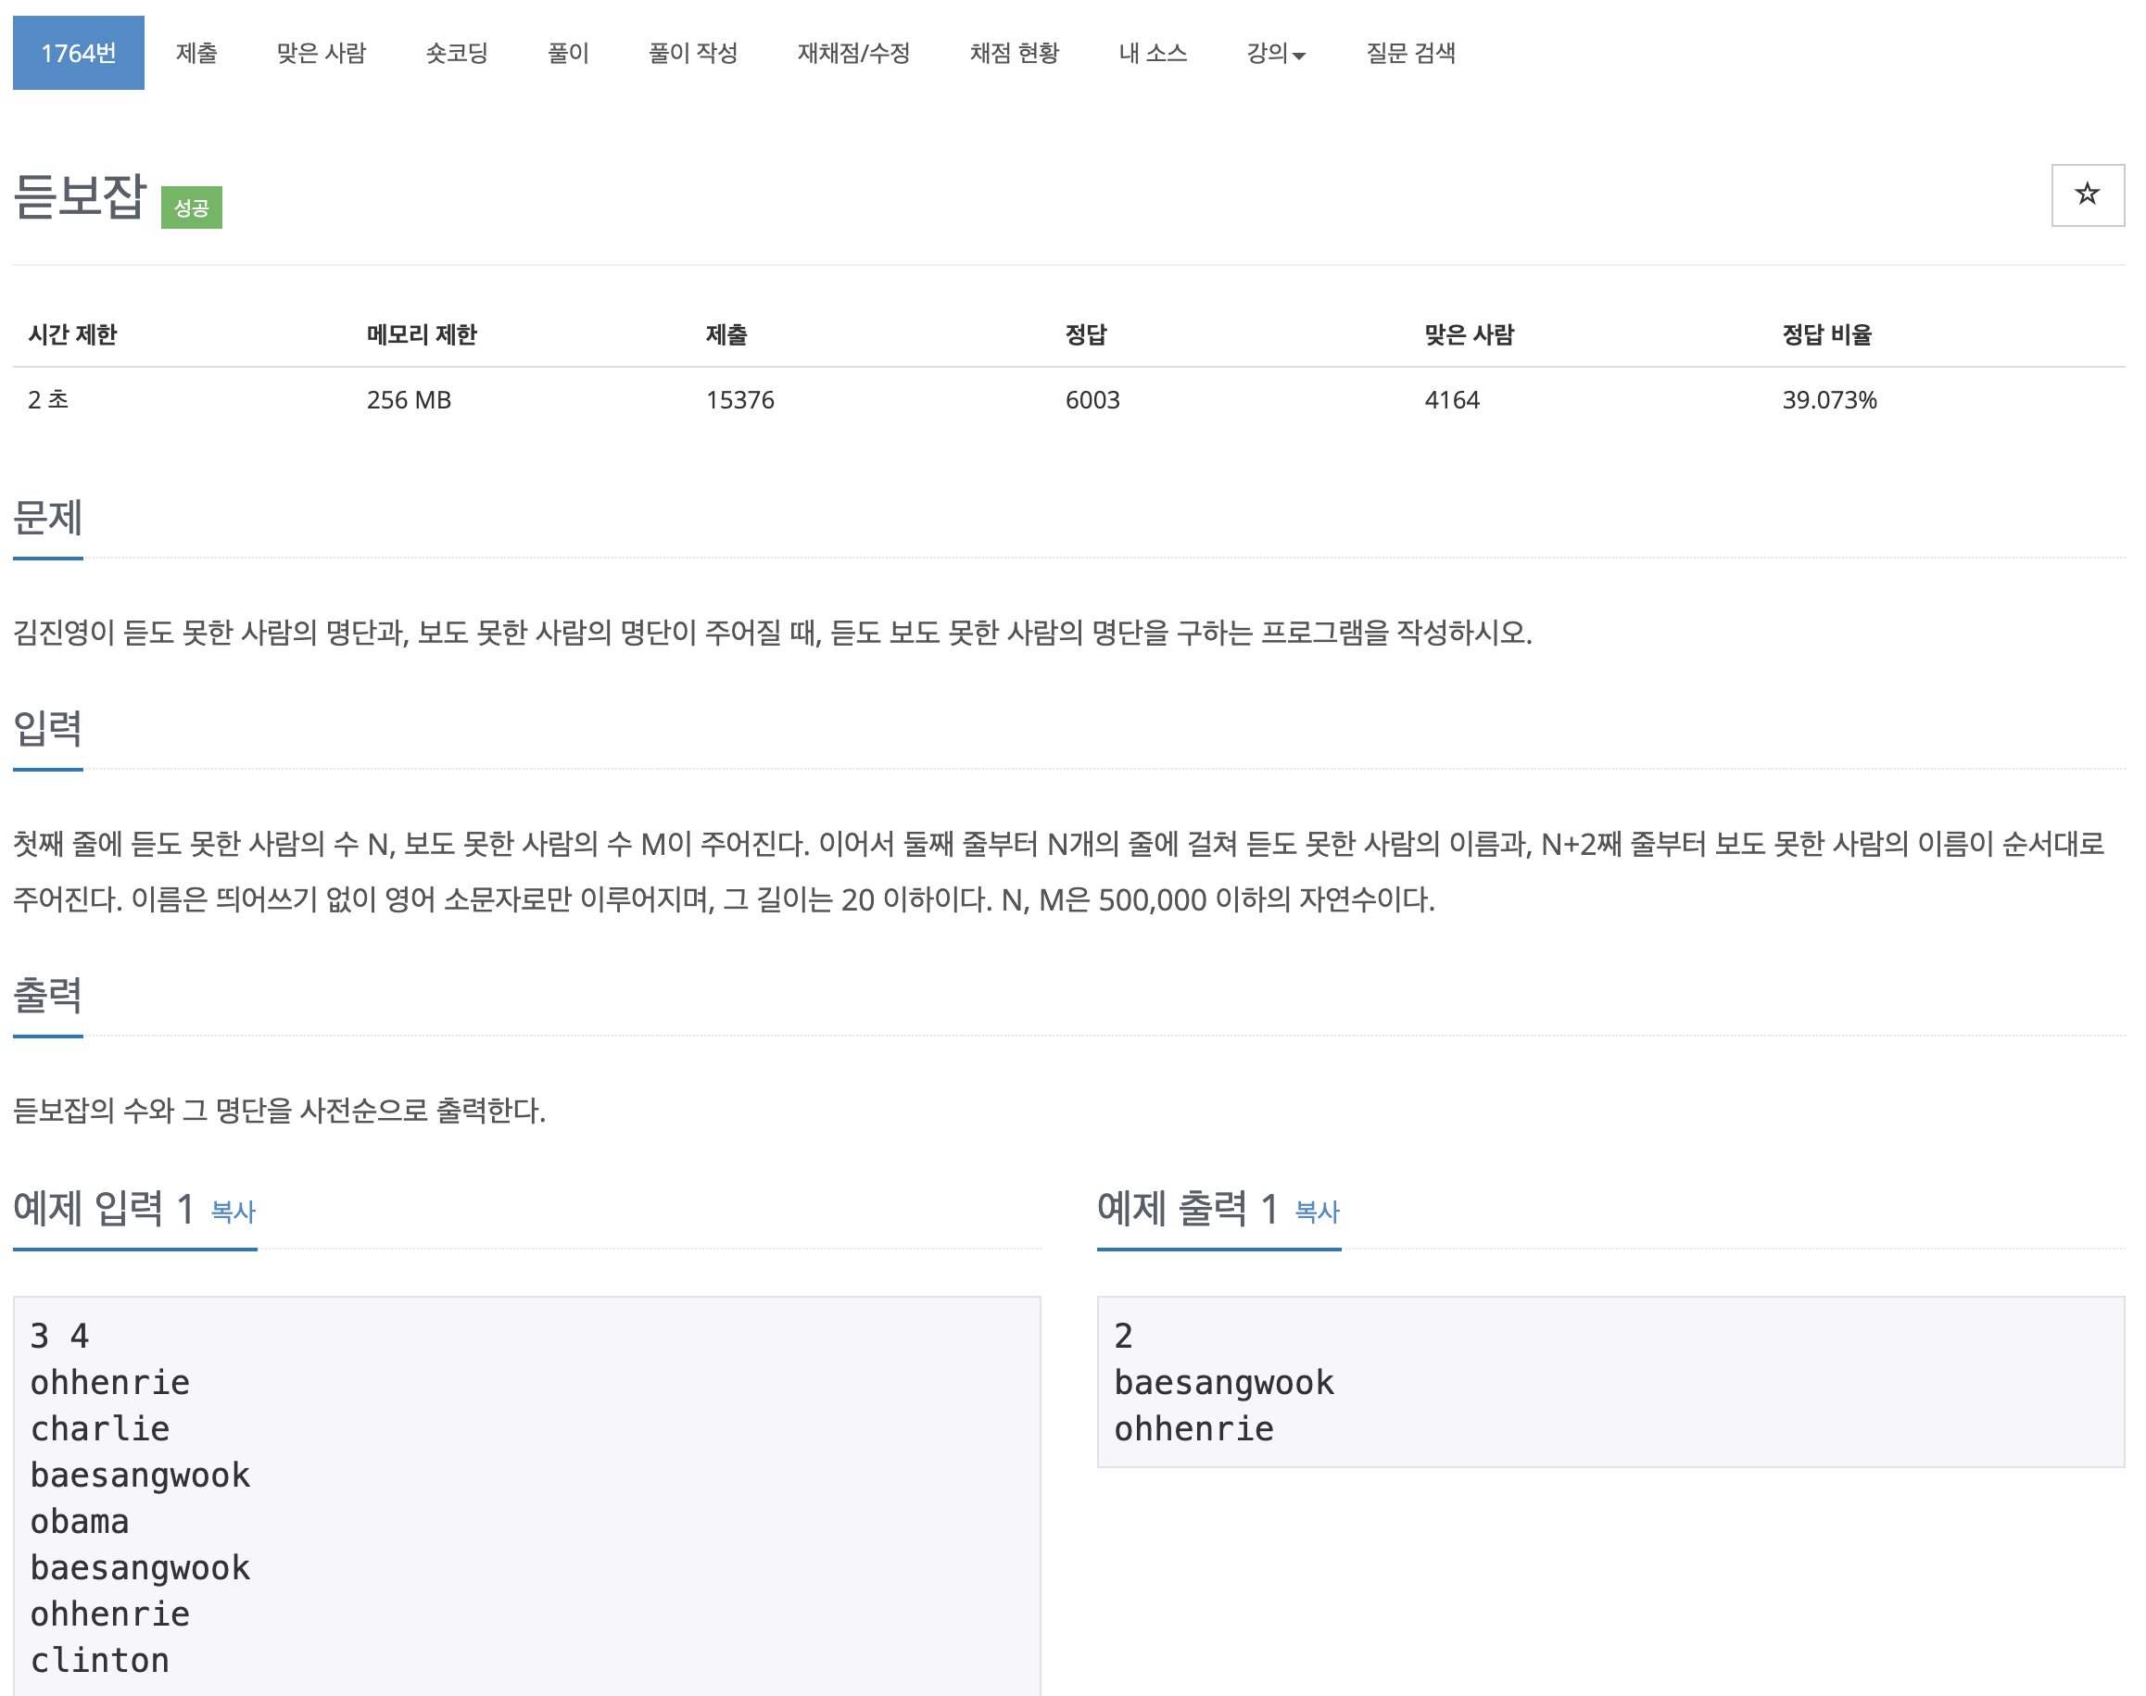Click inside the sample output code box
Viewport: 2146px width, 1696px height.
(x=1609, y=1382)
